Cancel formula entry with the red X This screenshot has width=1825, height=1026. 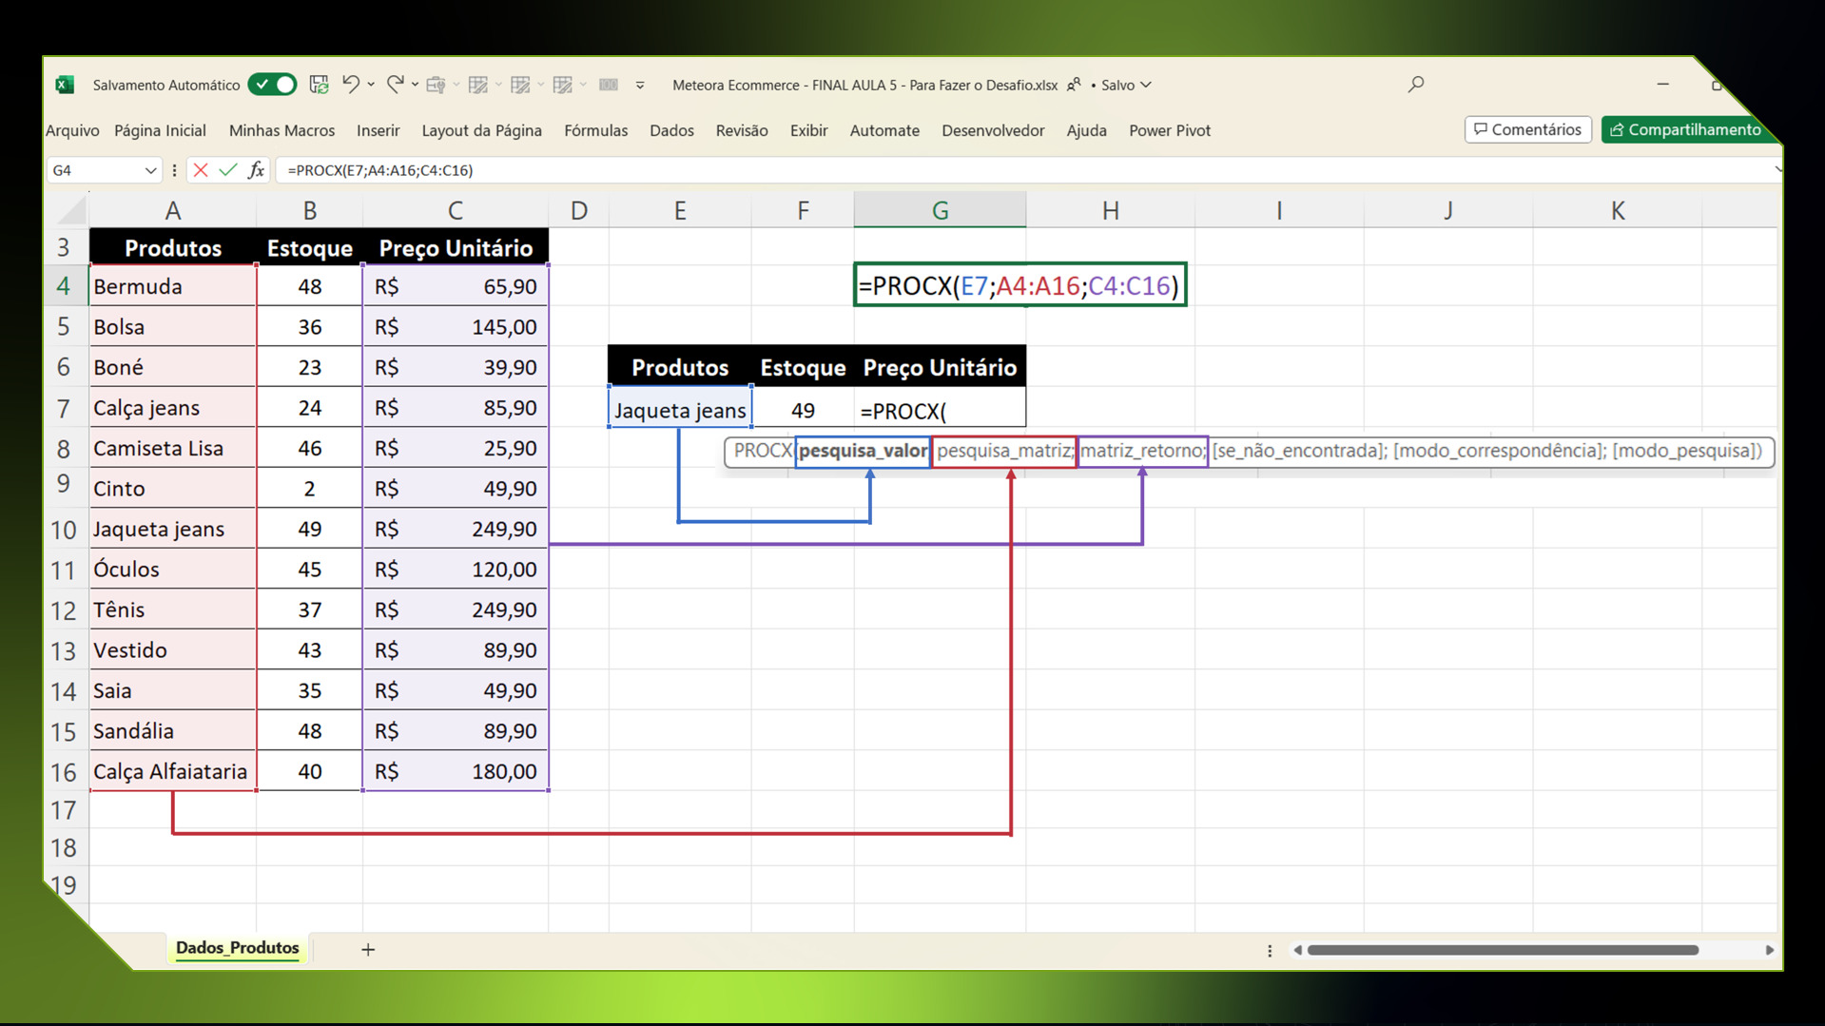[x=200, y=170]
